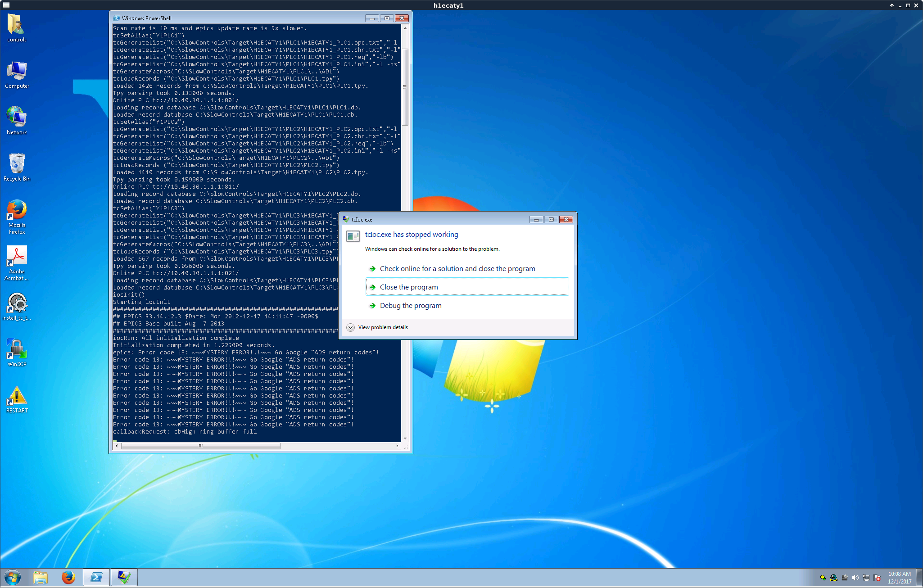Close the PowerShell window

(402, 18)
